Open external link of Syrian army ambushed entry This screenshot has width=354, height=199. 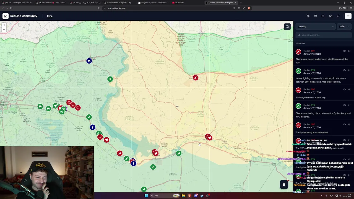point(349,124)
